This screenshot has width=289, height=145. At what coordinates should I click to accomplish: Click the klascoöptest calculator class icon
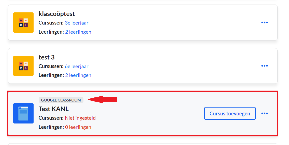23,23
